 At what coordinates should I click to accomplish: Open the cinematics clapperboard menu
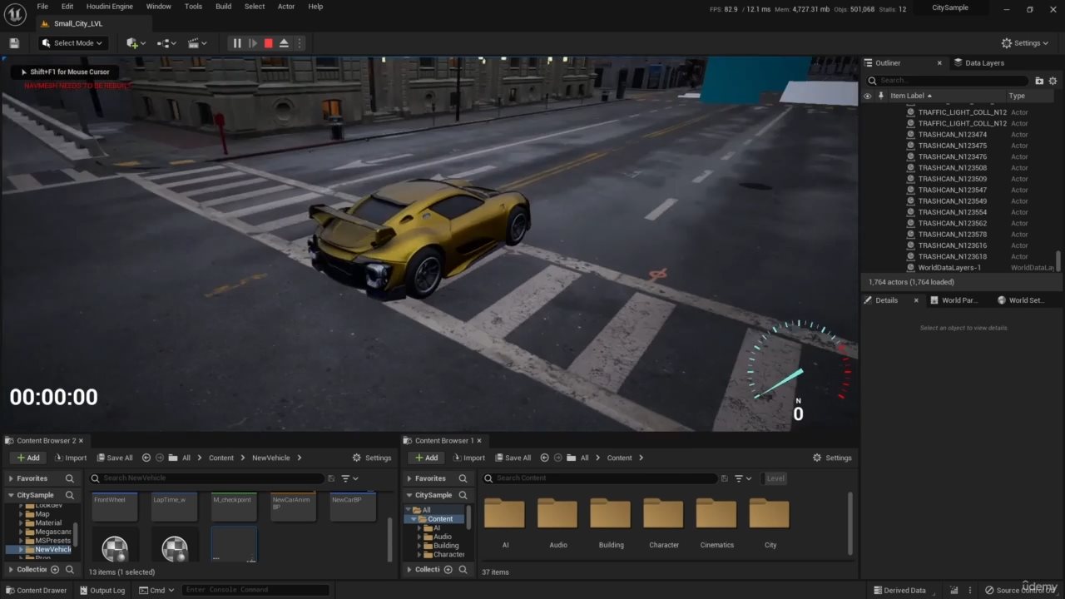pyautogui.click(x=196, y=43)
